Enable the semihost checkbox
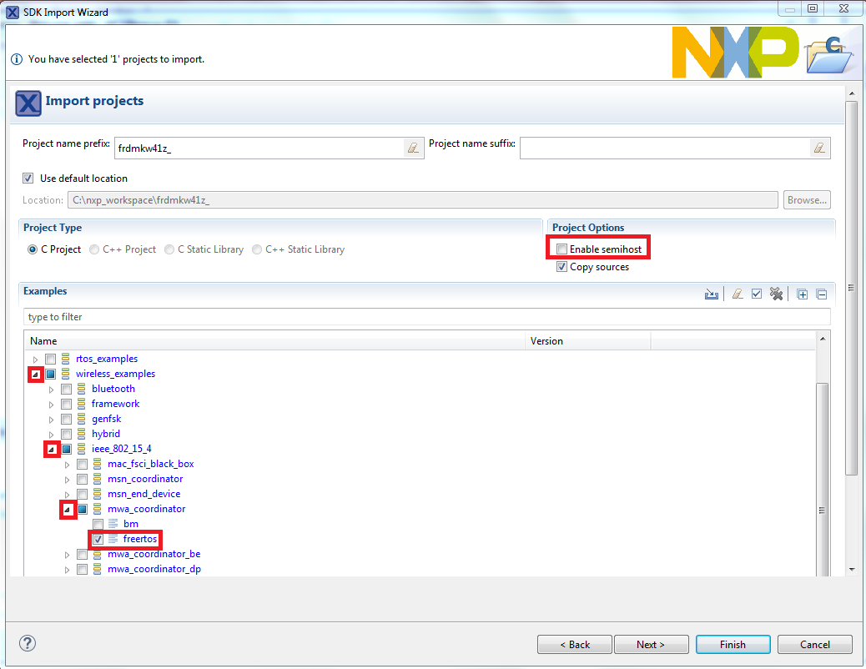 [x=562, y=249]
